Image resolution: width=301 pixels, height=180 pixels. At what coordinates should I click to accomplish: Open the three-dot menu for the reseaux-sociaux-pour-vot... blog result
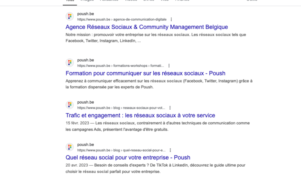point(170,108)
